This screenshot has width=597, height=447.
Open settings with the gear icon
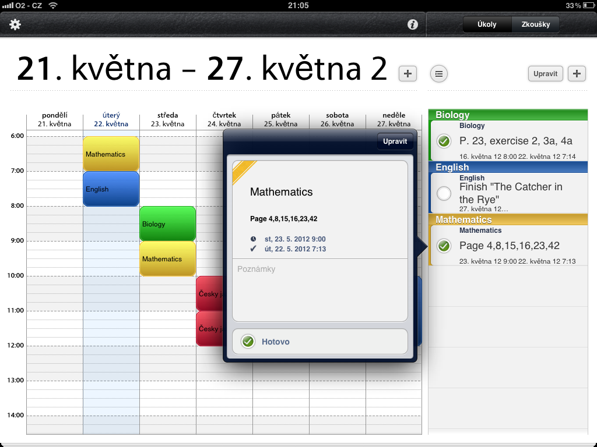tap(15, 24)
